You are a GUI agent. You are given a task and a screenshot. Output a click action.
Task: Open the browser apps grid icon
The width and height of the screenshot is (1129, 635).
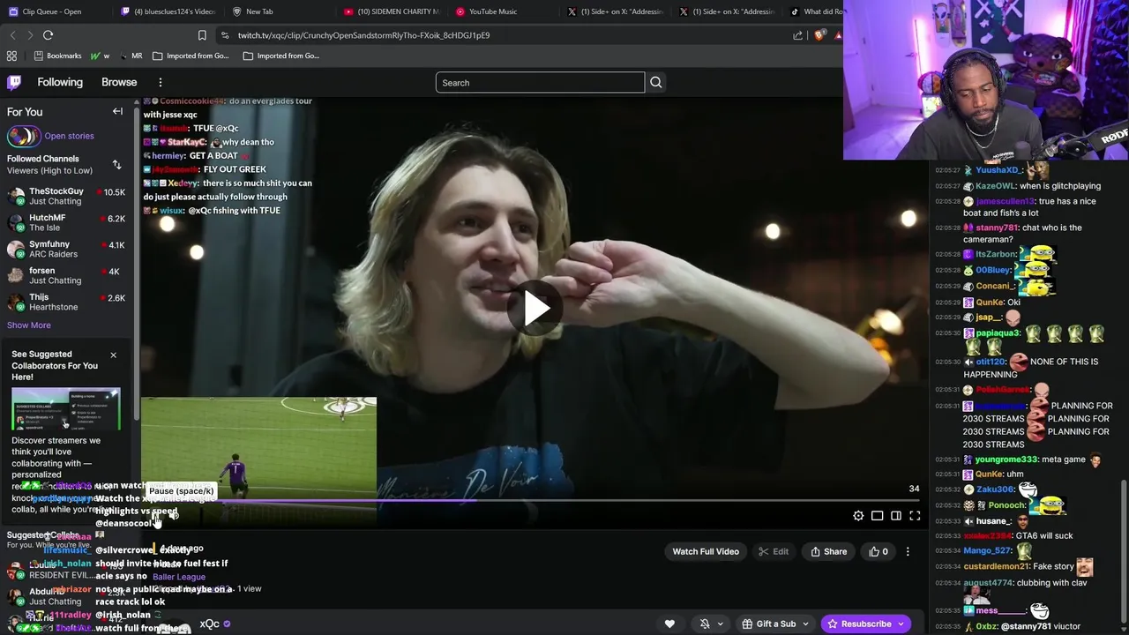pos(11,56)
